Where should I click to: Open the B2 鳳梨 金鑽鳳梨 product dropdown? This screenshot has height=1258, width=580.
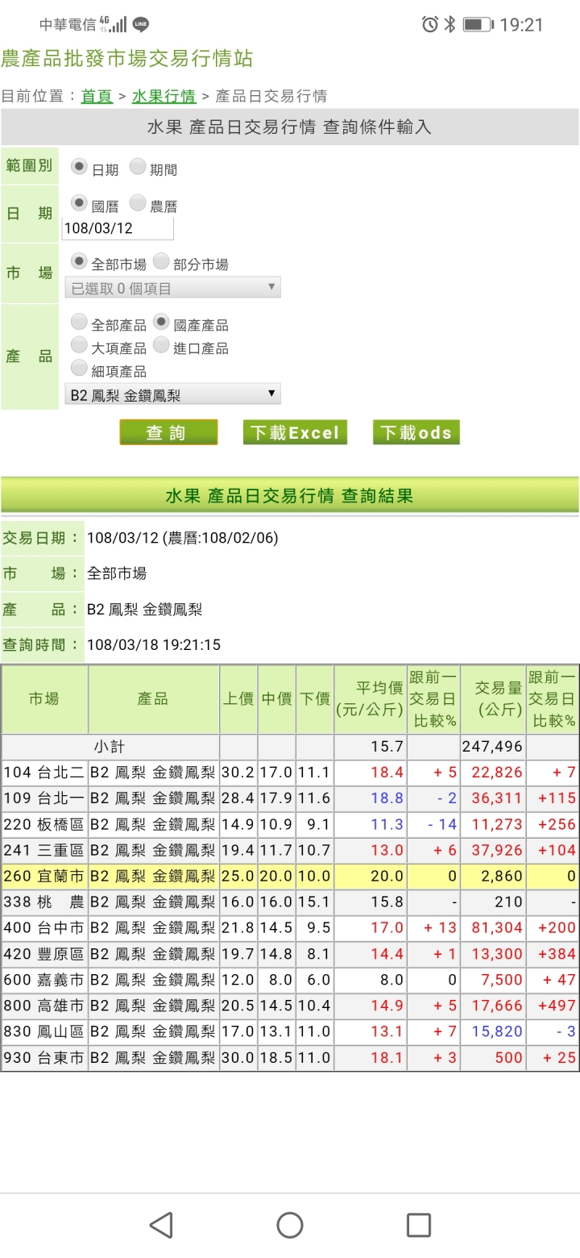172,395
